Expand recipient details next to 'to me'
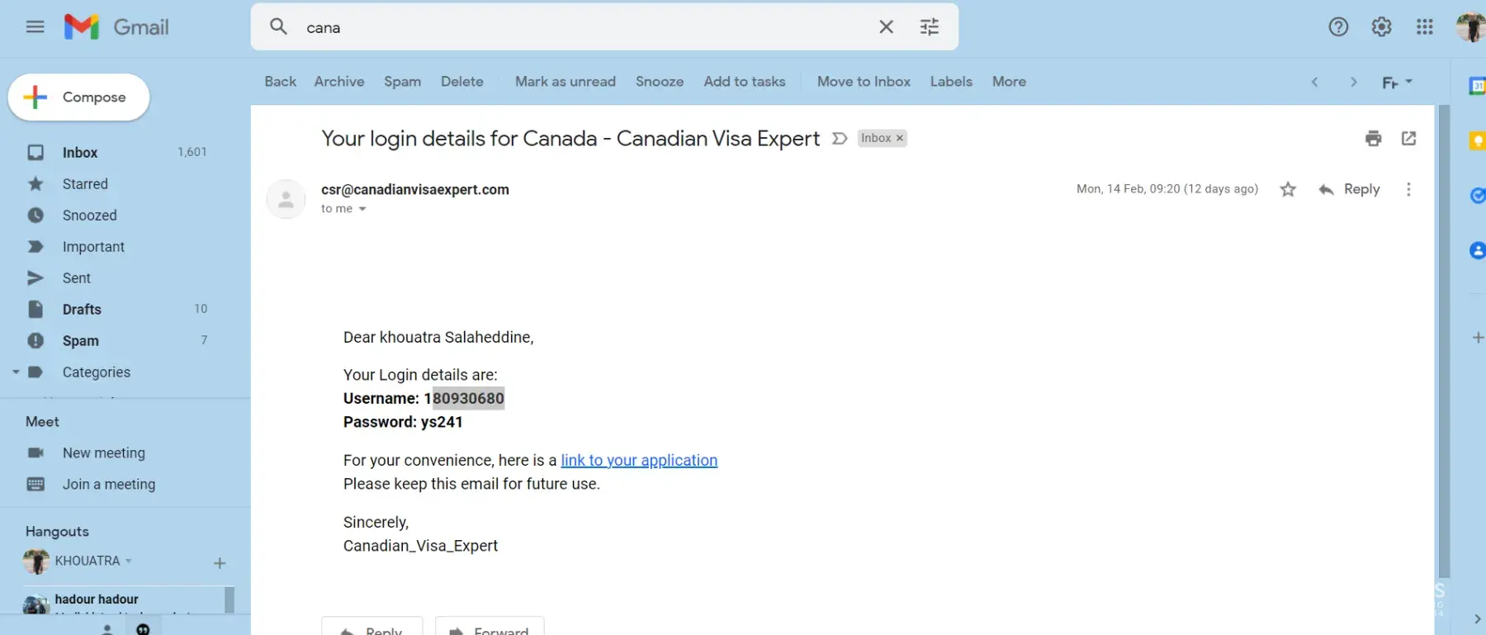The height and width of the screenshot is (635, 1486). tap(362, 209)
